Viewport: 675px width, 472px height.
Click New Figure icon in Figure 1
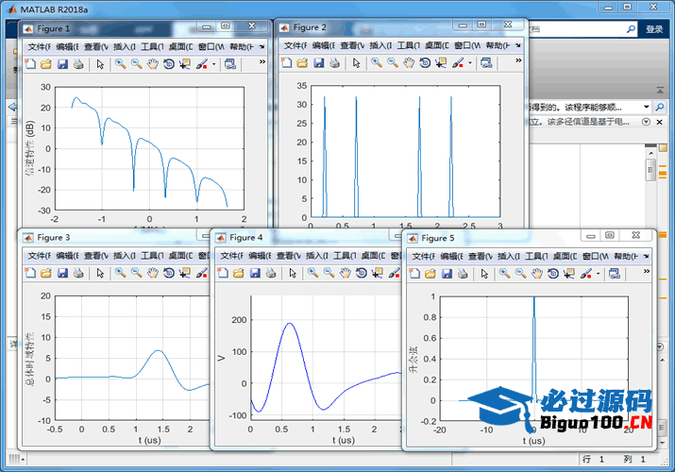(x=29, y=64)
